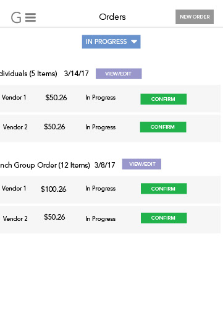Screen dimensions: 223x336
Task: Confirm Vendor 1 order of $50.26
Action: 164,99
